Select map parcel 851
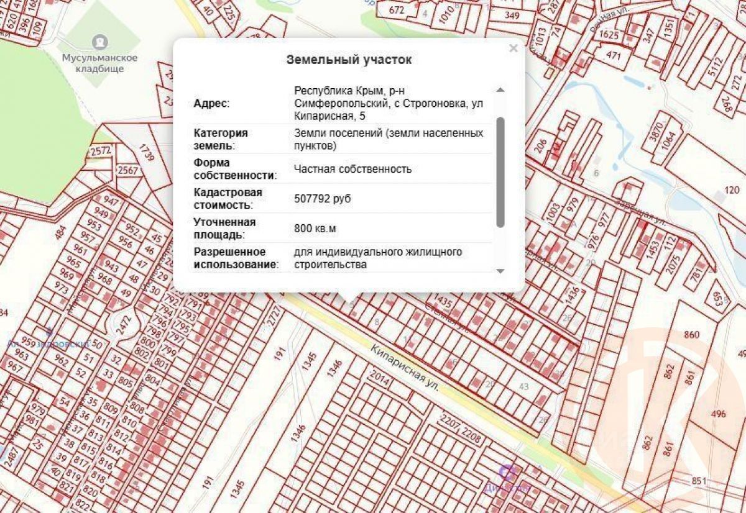Image resolution: width=746 pixels, height=513 pixels. (699, 480)
